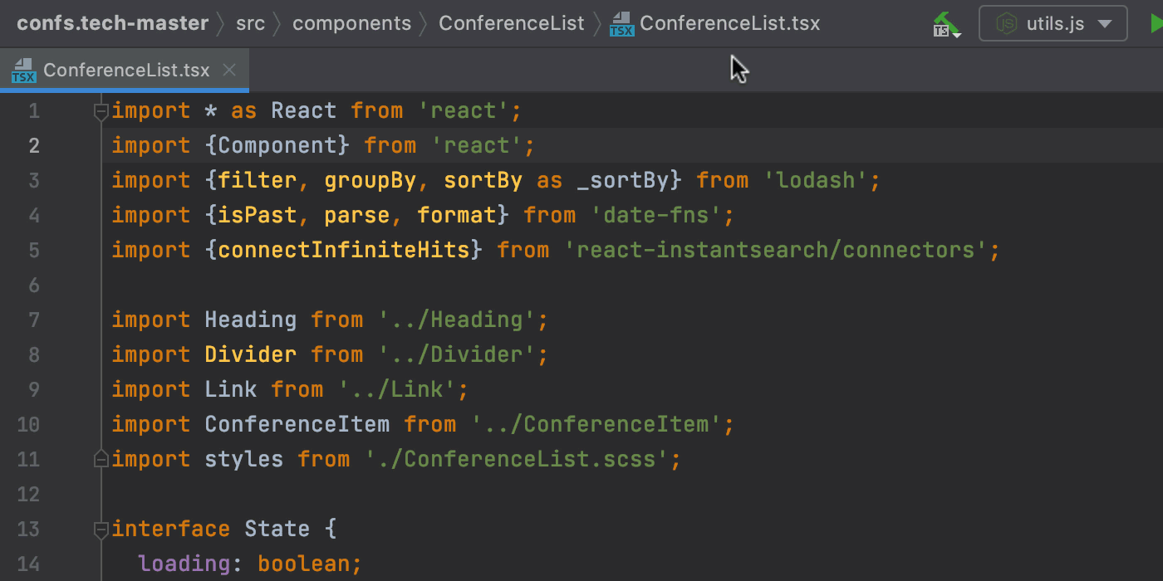Click line number 5 in the gutter
This screenshot has width=1163, height=581.
pos(34,249)
